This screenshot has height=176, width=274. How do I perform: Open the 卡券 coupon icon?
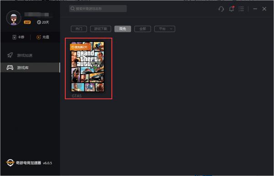14,37
